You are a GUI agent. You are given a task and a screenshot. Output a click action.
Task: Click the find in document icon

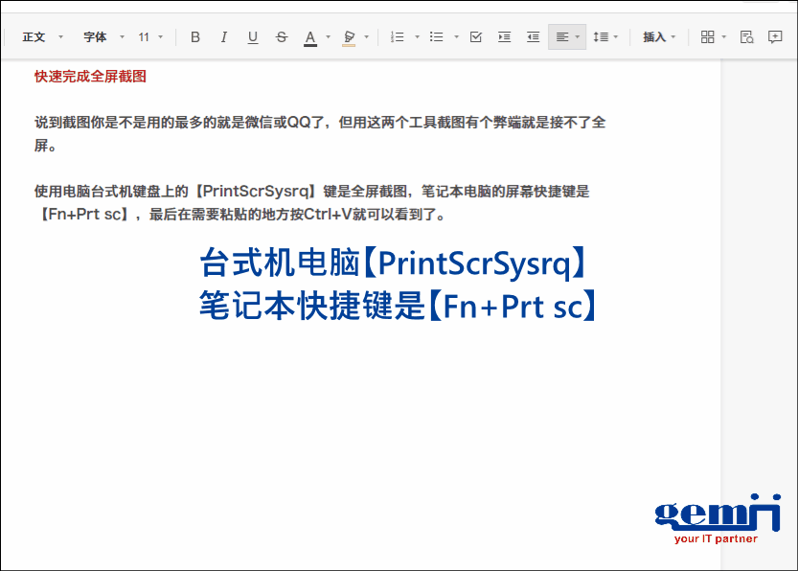click(x=747, y=37)
